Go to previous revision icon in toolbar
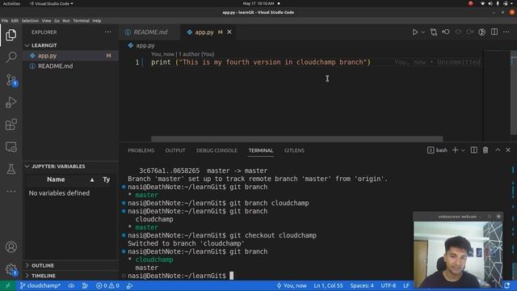 click(446, 32)
